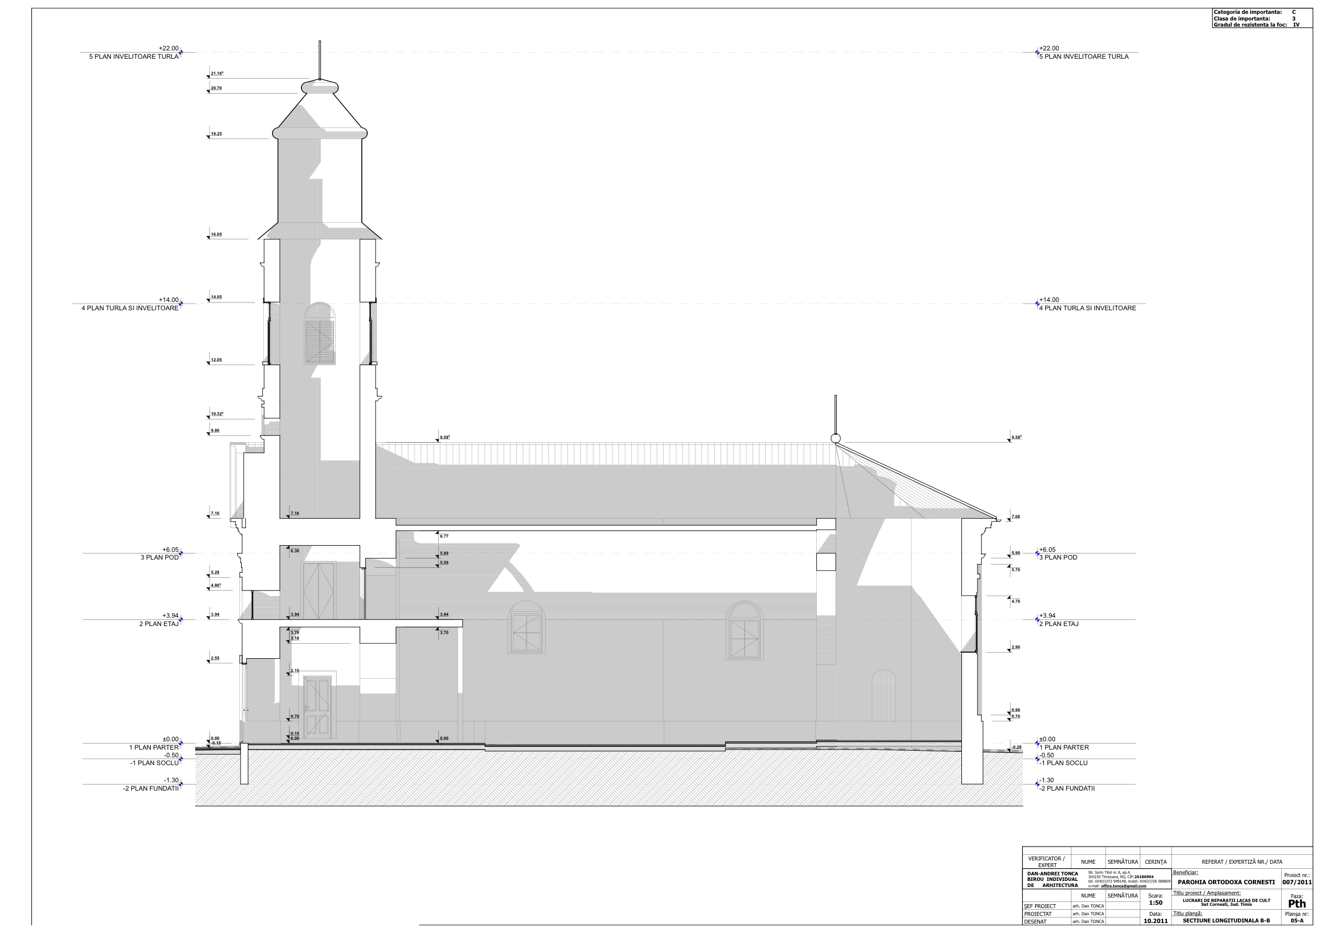Click the onion-shaped bulb at the tower spire top
The image size is (1321, 933).
coord(320,88)
